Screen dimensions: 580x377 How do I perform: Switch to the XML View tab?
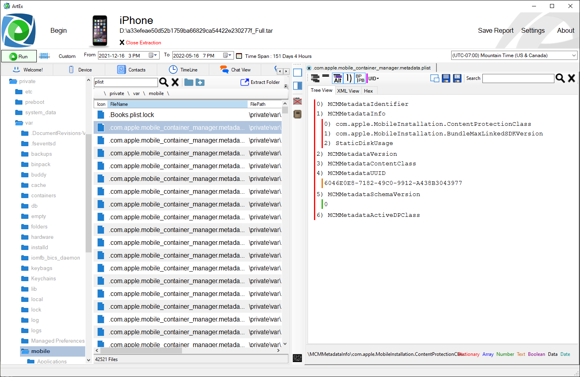click(348, 91)
